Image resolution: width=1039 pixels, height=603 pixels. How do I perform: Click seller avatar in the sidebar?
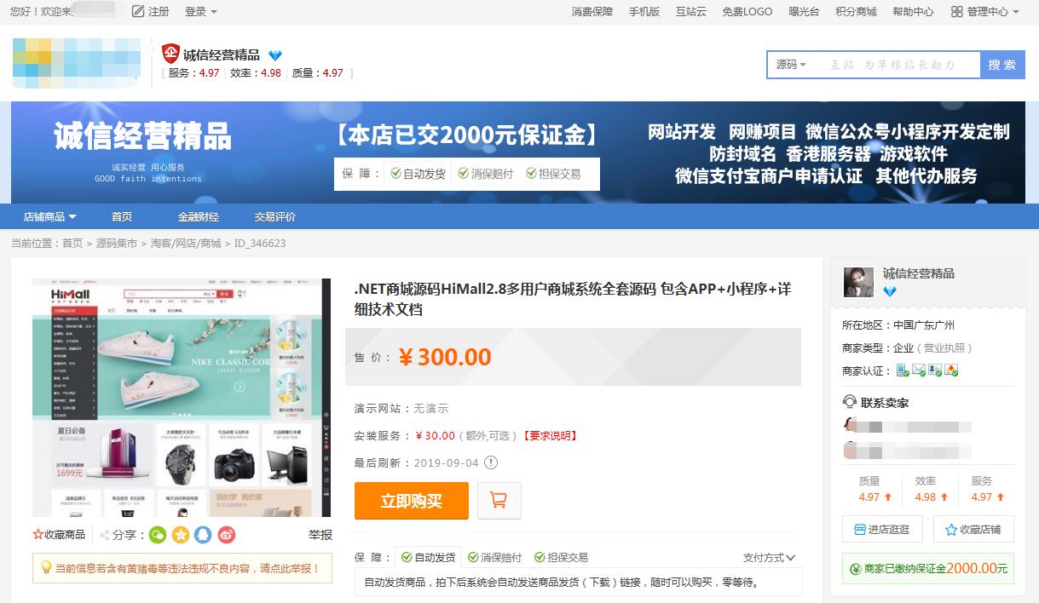coord(858,282)
